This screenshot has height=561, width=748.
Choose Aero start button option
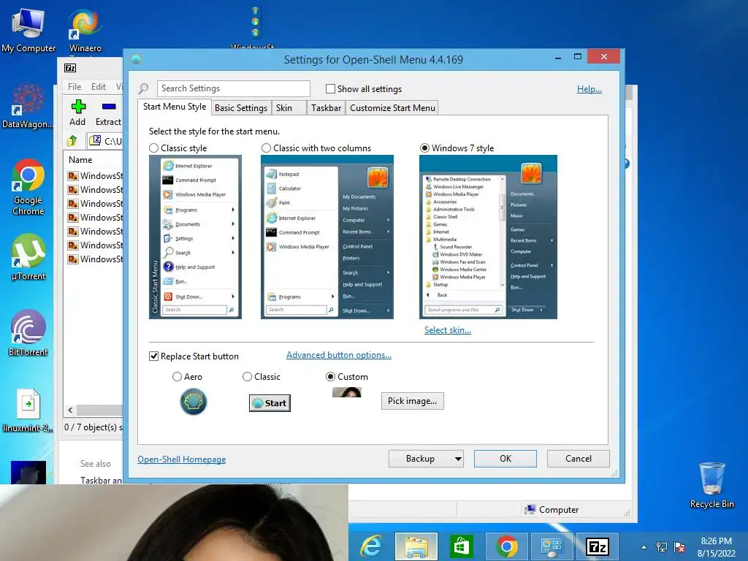pos(177,377)
